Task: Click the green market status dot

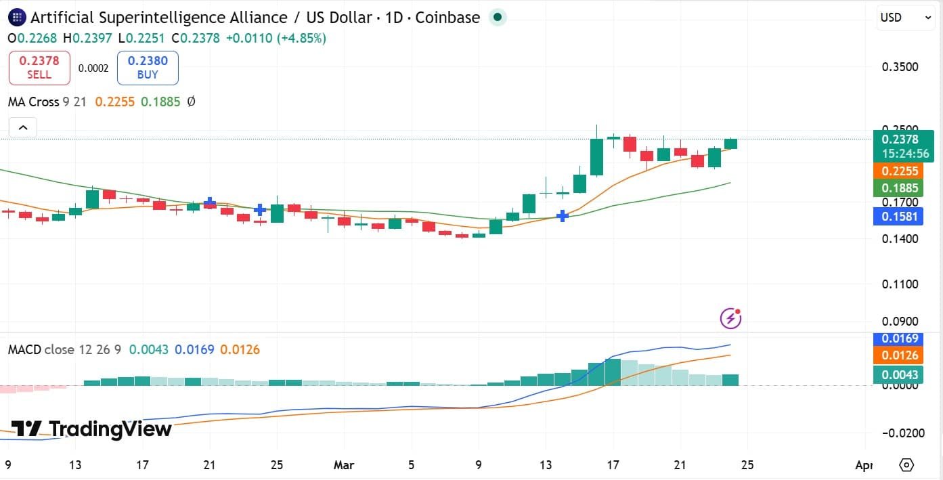Action: click(x=498, y=18)
